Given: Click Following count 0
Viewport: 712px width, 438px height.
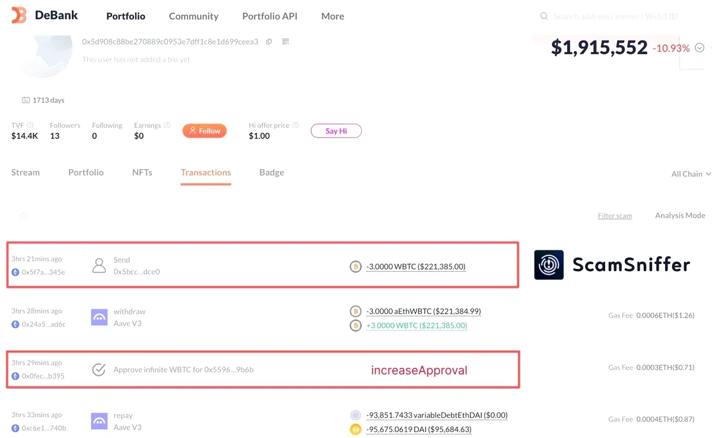Looking at the screenshot, I should [x=94, y=136].
